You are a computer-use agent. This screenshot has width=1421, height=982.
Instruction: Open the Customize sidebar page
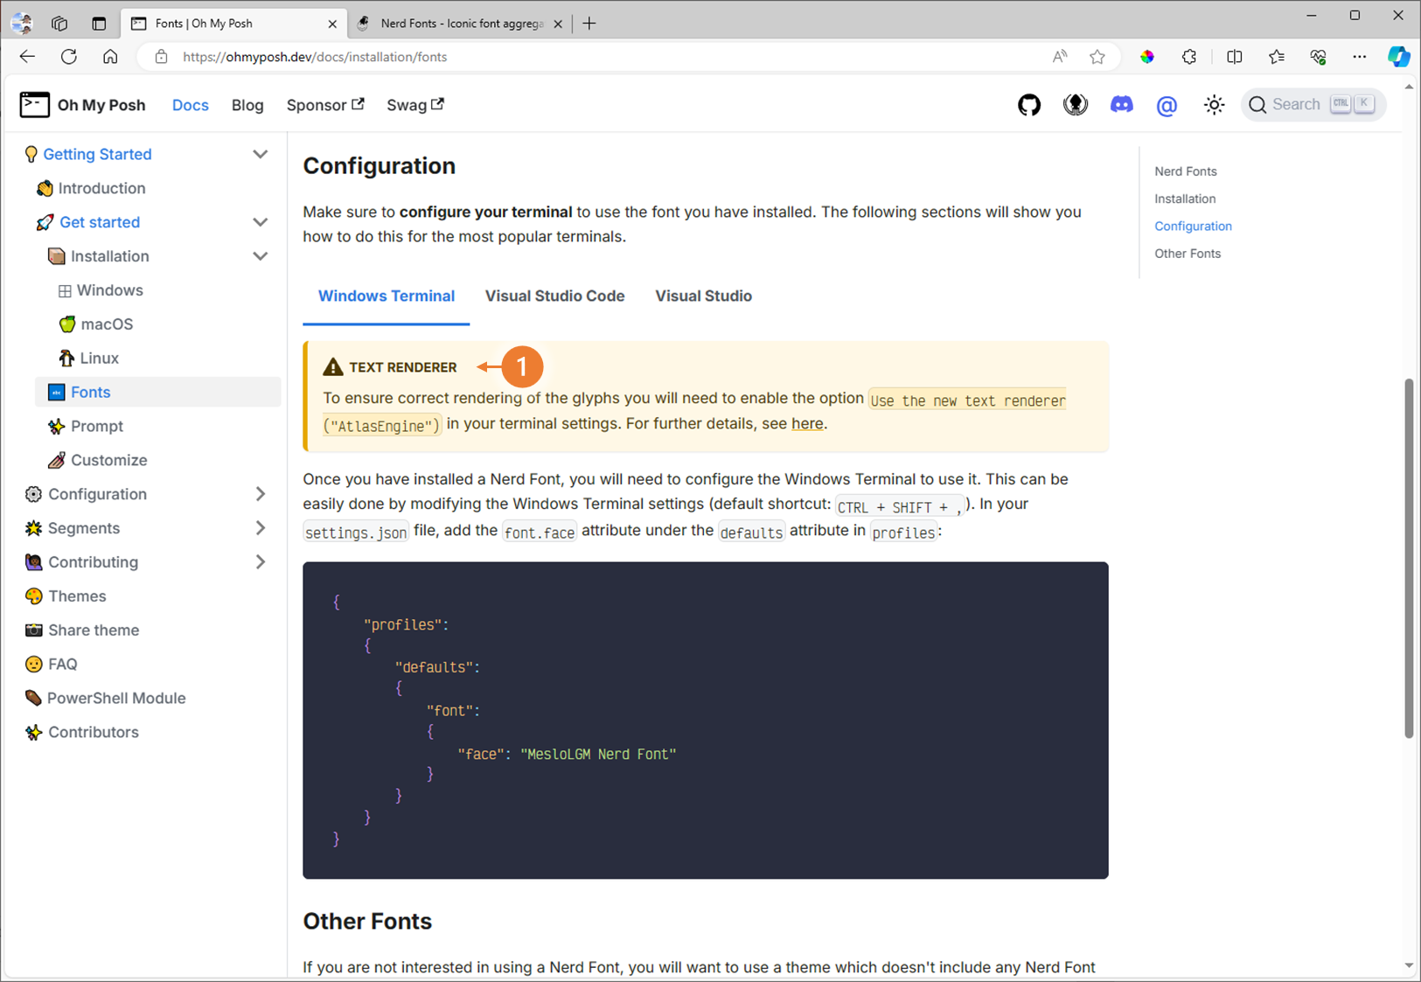(x=157, y=460)
